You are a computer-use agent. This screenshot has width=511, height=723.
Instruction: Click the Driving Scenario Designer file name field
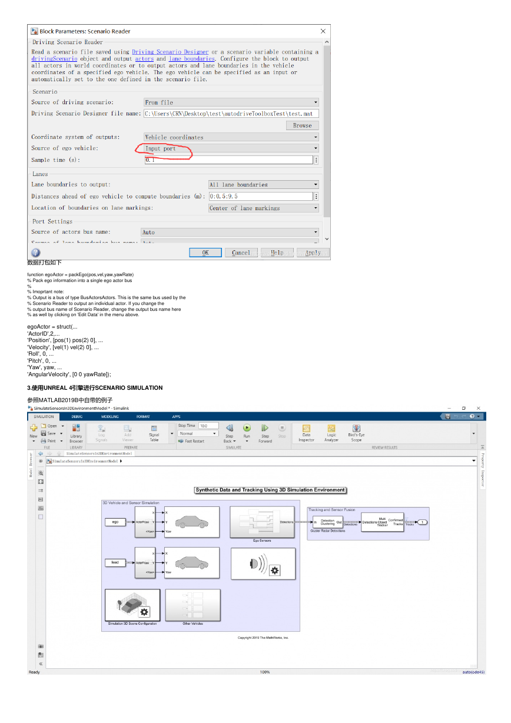pos(231,114)
